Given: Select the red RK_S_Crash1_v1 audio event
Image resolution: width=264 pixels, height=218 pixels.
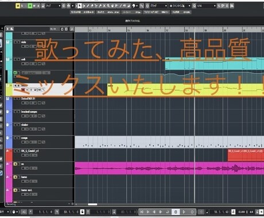Looking at the screenshot, I should pos(246,155).
